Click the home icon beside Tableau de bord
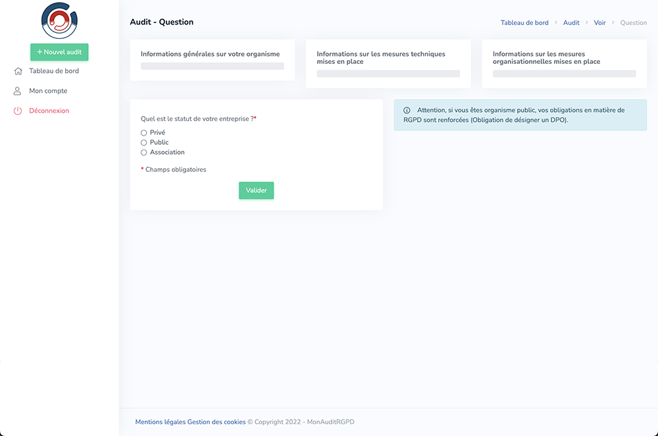The height and width of the screenshot is (436, 658). coord(18,71)
